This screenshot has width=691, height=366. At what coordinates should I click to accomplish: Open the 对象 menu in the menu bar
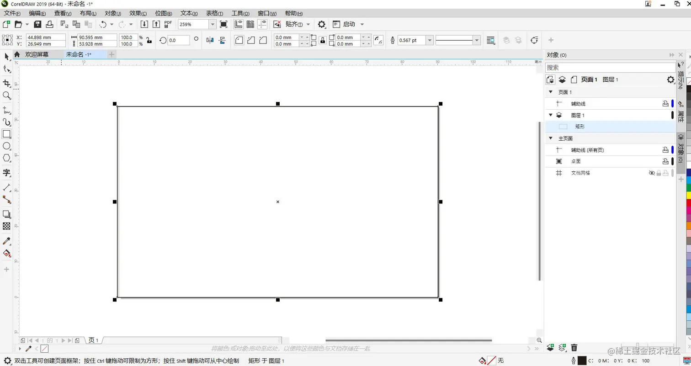(x=113, y=13)
